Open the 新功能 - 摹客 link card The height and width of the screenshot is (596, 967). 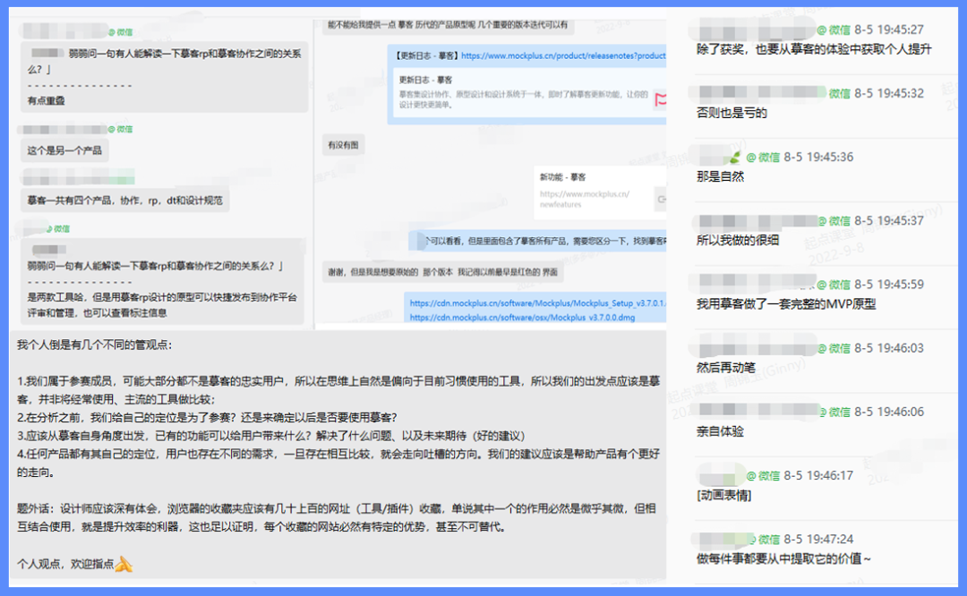599,192
